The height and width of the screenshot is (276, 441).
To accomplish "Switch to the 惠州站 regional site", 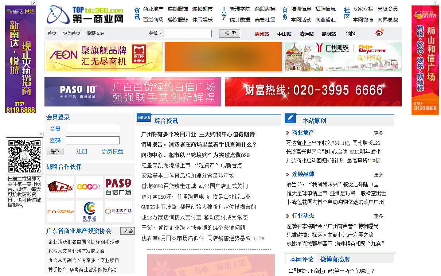I will pyautogui.click(x=262, y=34).
